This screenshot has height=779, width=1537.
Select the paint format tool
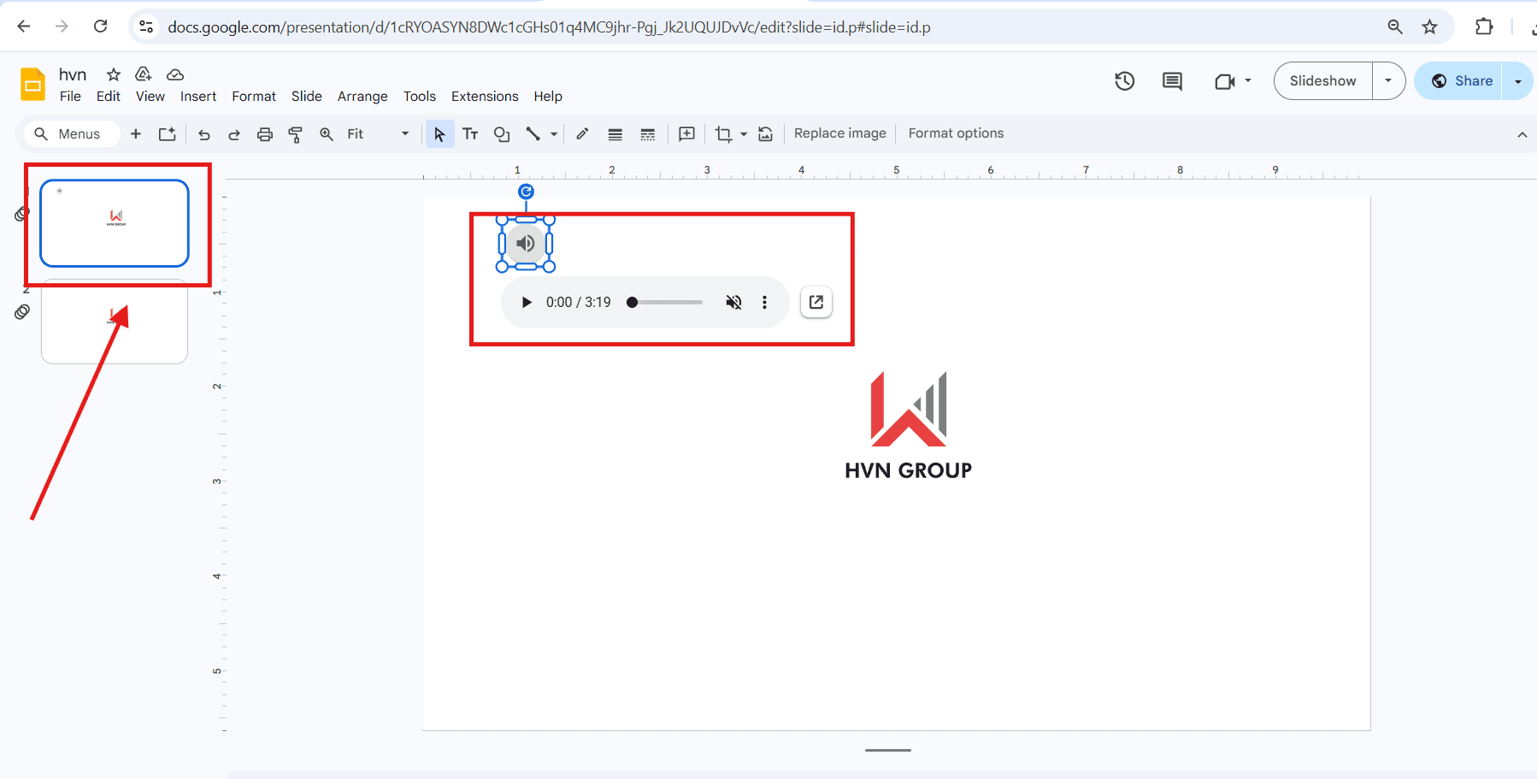click(x=296, y=134)
